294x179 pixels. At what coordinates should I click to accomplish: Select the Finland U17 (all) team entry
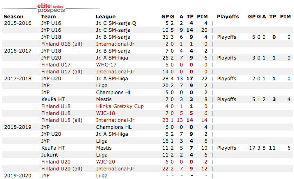61,71
